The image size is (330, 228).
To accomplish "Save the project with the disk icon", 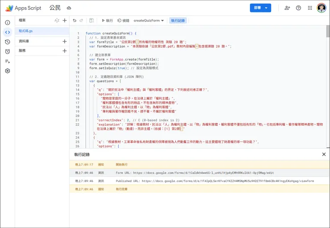I will (x=91, y=21).
